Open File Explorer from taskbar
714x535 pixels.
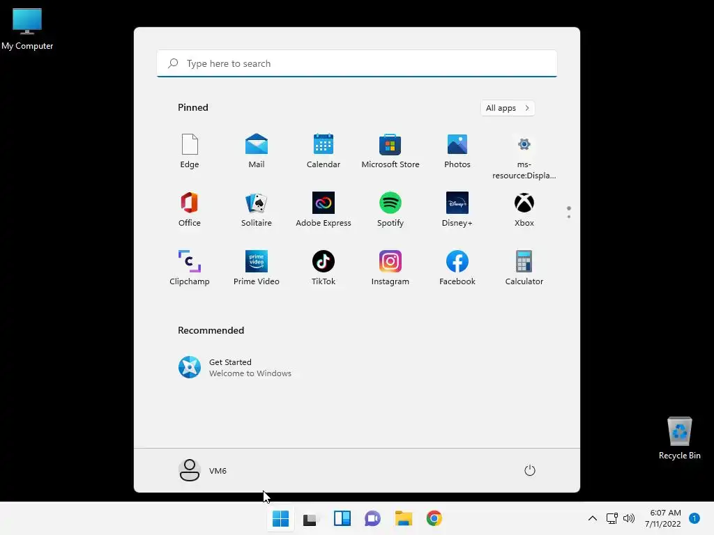coord(404,518)
